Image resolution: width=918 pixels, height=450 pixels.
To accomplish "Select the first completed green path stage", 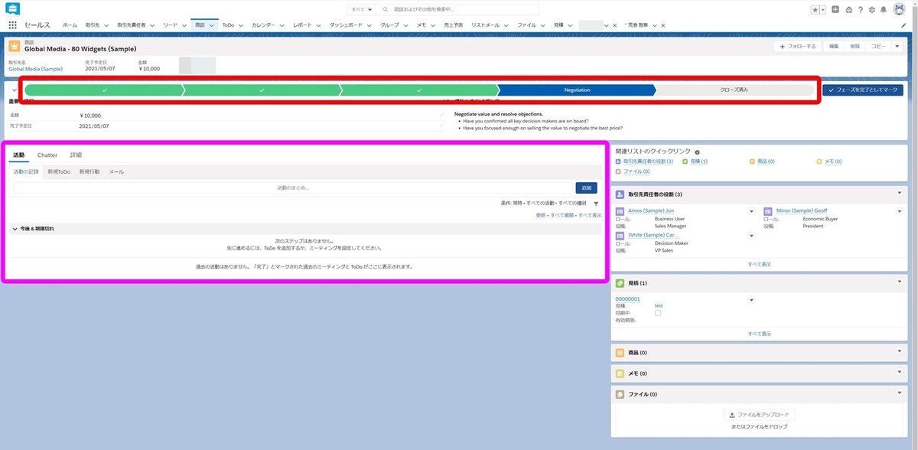I will click(x=103, y=90).
